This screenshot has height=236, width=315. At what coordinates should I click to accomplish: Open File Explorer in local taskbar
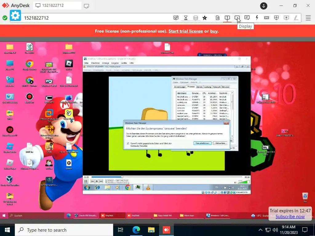[151, 230]
